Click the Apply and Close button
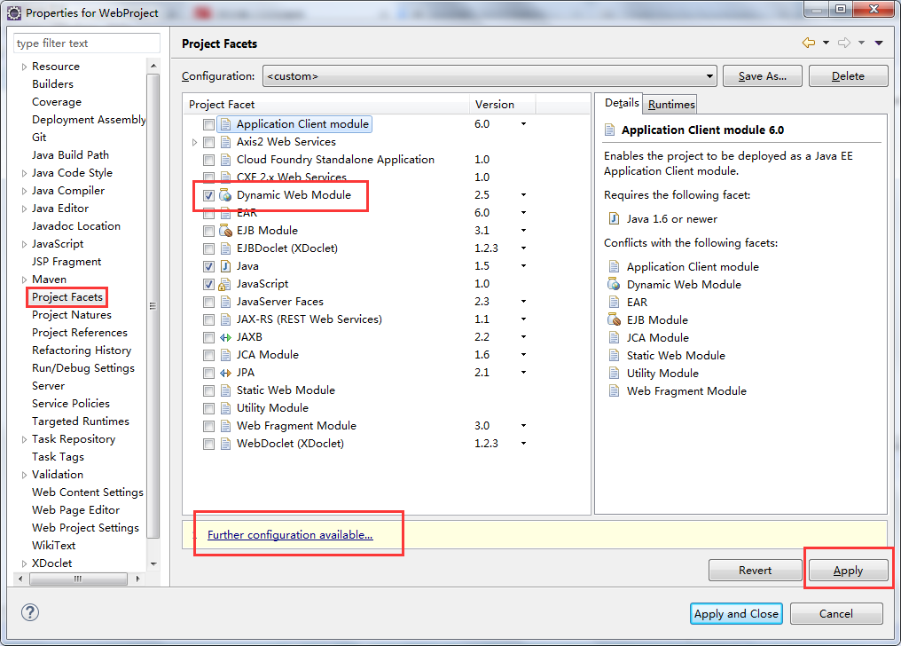The height and width of the screenshot is (646, 901). coord(736,613)
